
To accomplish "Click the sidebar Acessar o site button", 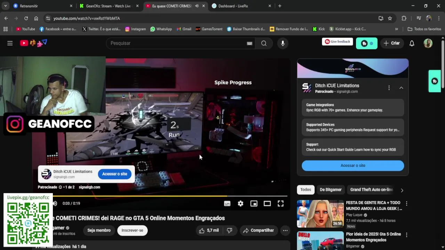I will (x=353, y=166).
